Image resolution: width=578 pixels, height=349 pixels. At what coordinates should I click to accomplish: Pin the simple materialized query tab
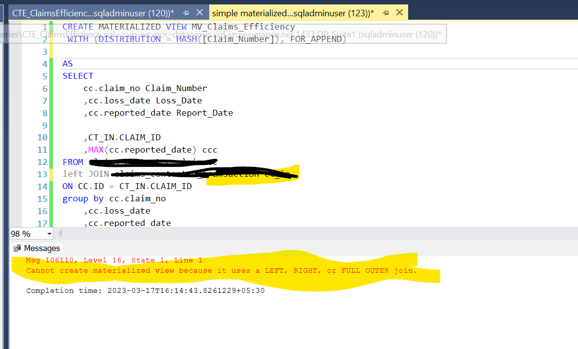tap(386, 12)
